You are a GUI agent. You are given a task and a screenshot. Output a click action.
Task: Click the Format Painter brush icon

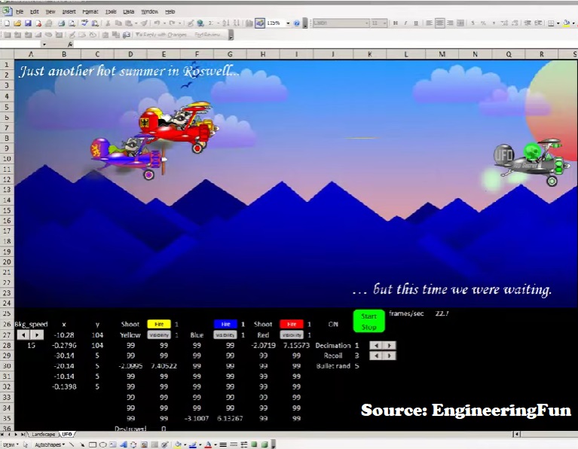point(144,23)
